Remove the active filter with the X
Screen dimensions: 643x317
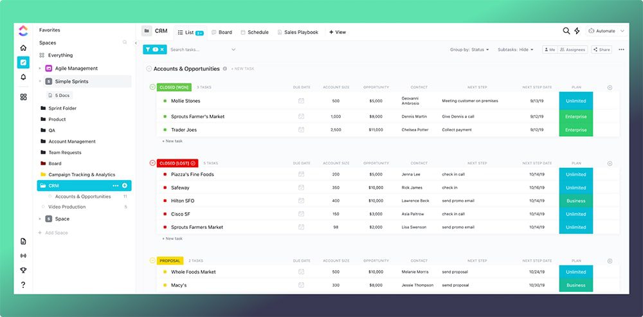pos(162,50)
